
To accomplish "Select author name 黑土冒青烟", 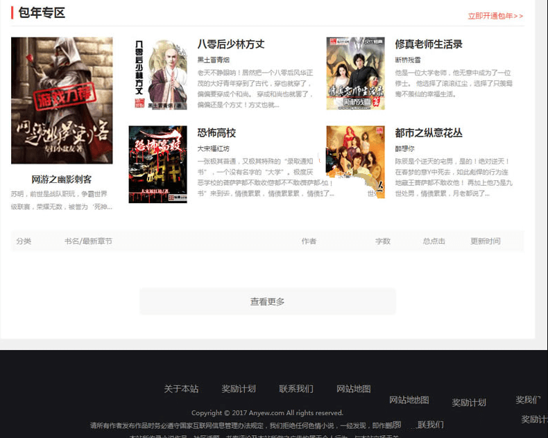I will tap(213, 60).
